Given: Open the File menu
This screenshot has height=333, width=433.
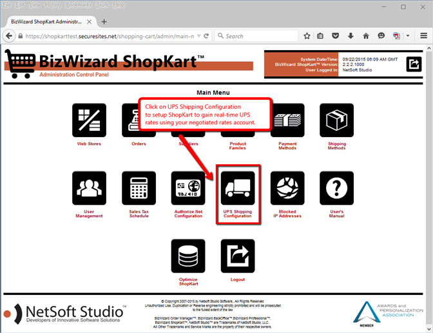Looking at the screenshot, I should point(6,5).
